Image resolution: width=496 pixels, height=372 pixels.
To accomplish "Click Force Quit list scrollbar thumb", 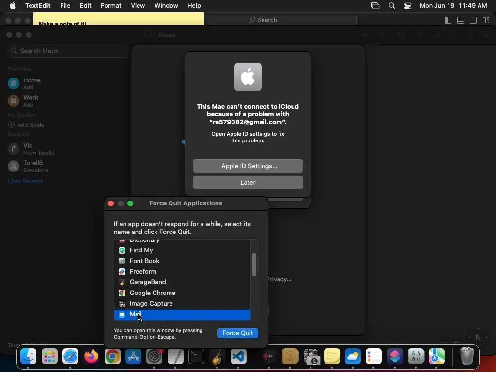I will point(254,264).
